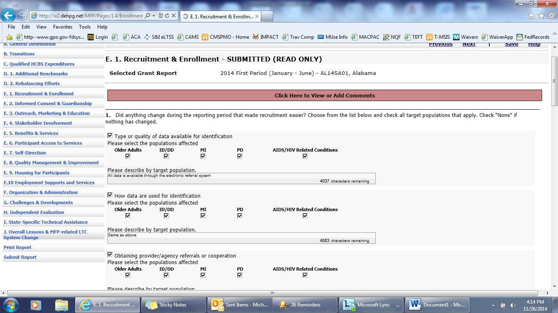
Task: Toggle AIDS/HIV checkbox under 'Obtaining provider/agency referrals'
Action: (x=305, y=275)
